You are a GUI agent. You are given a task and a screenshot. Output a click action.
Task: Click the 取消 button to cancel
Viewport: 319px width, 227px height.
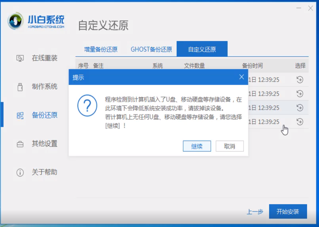(229, 146)
